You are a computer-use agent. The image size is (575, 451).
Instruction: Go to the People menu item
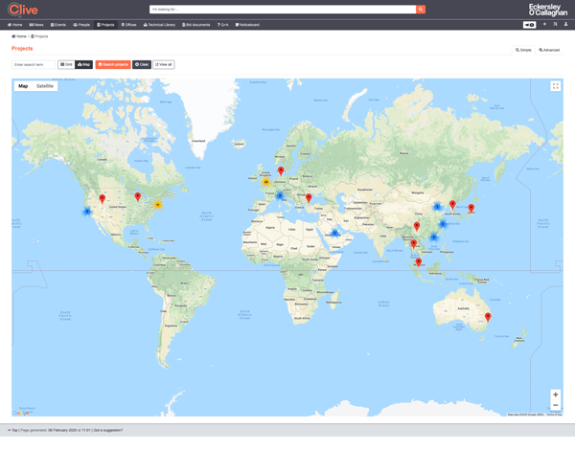pos(81,25)
